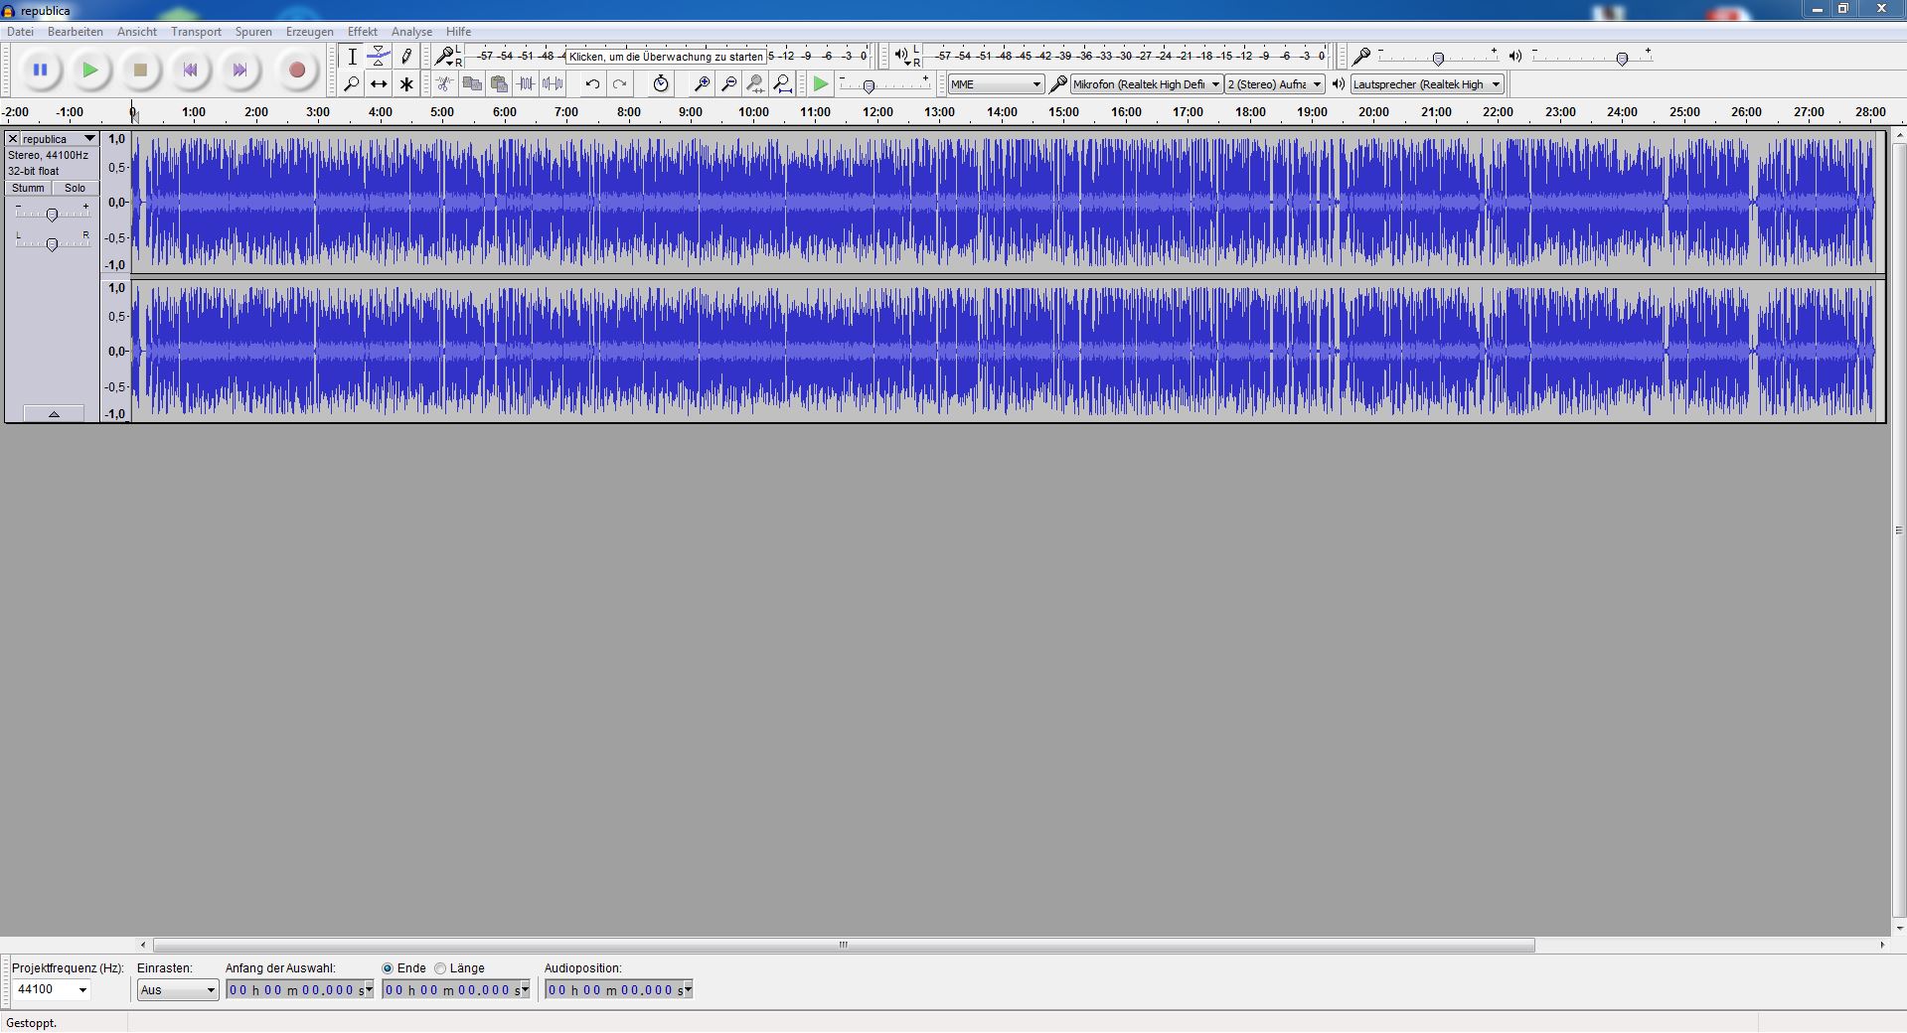Screen dimensions: 1907x1033
Task: Select the Time Shift tool
Action: [x=379, y=84]
